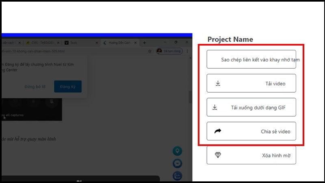325x183 pixels.
Task: Close the Hướng Dẫn Cách browser tab
Action: [x=135, y=43]
